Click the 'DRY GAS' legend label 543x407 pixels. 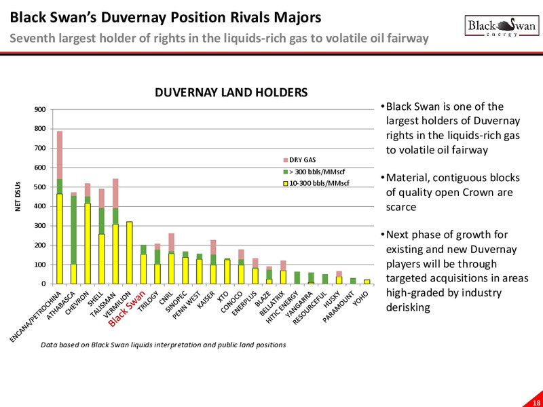pyautogui.click(x=302, y=160)
